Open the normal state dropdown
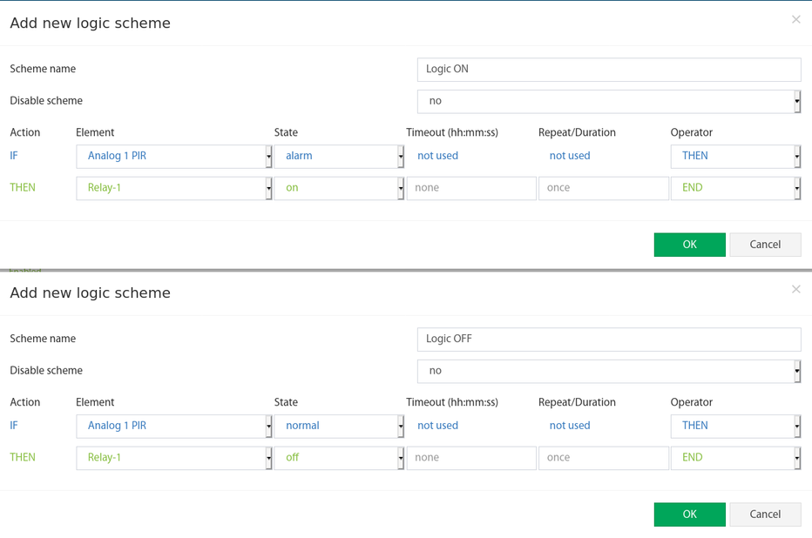The width and height of the screenshot is (812, 538). tap(339, 427)
